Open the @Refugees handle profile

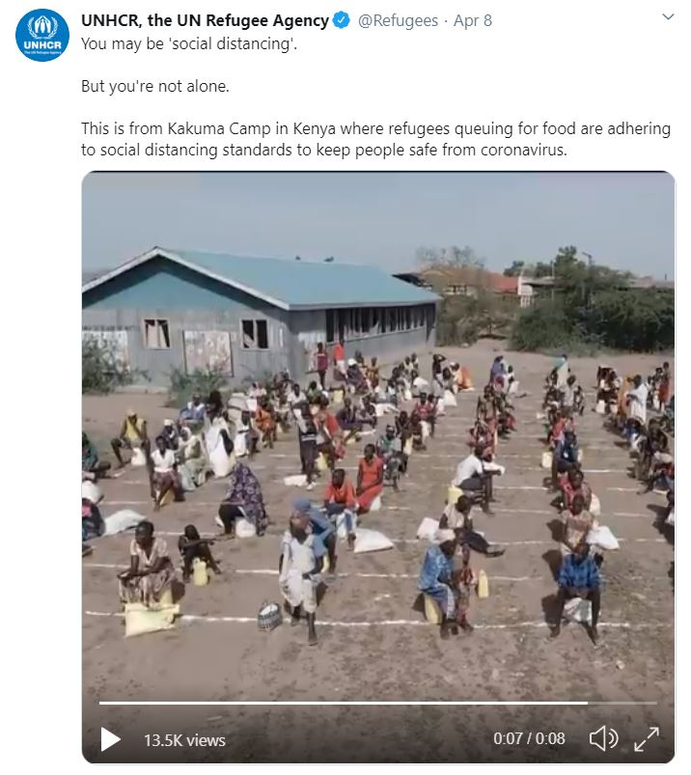click(x=398, y=21)
